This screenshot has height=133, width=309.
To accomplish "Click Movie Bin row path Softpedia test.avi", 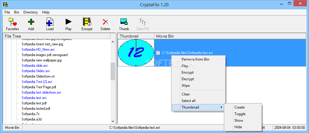I will coord(187,52).
